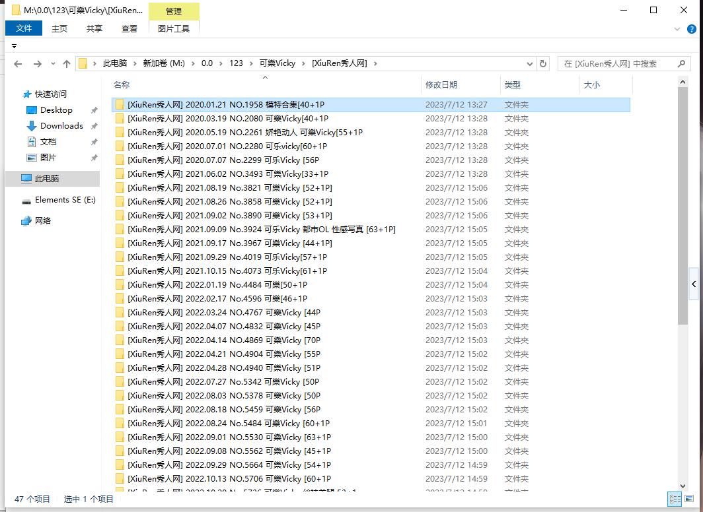Open the 查看 ribbon tab

coord(129,28)
